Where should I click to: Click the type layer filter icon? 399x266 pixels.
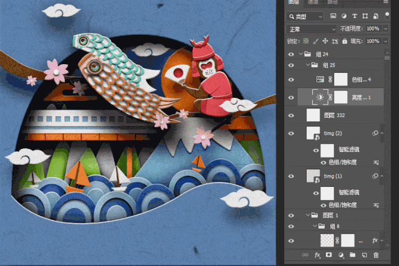[355, 16]
